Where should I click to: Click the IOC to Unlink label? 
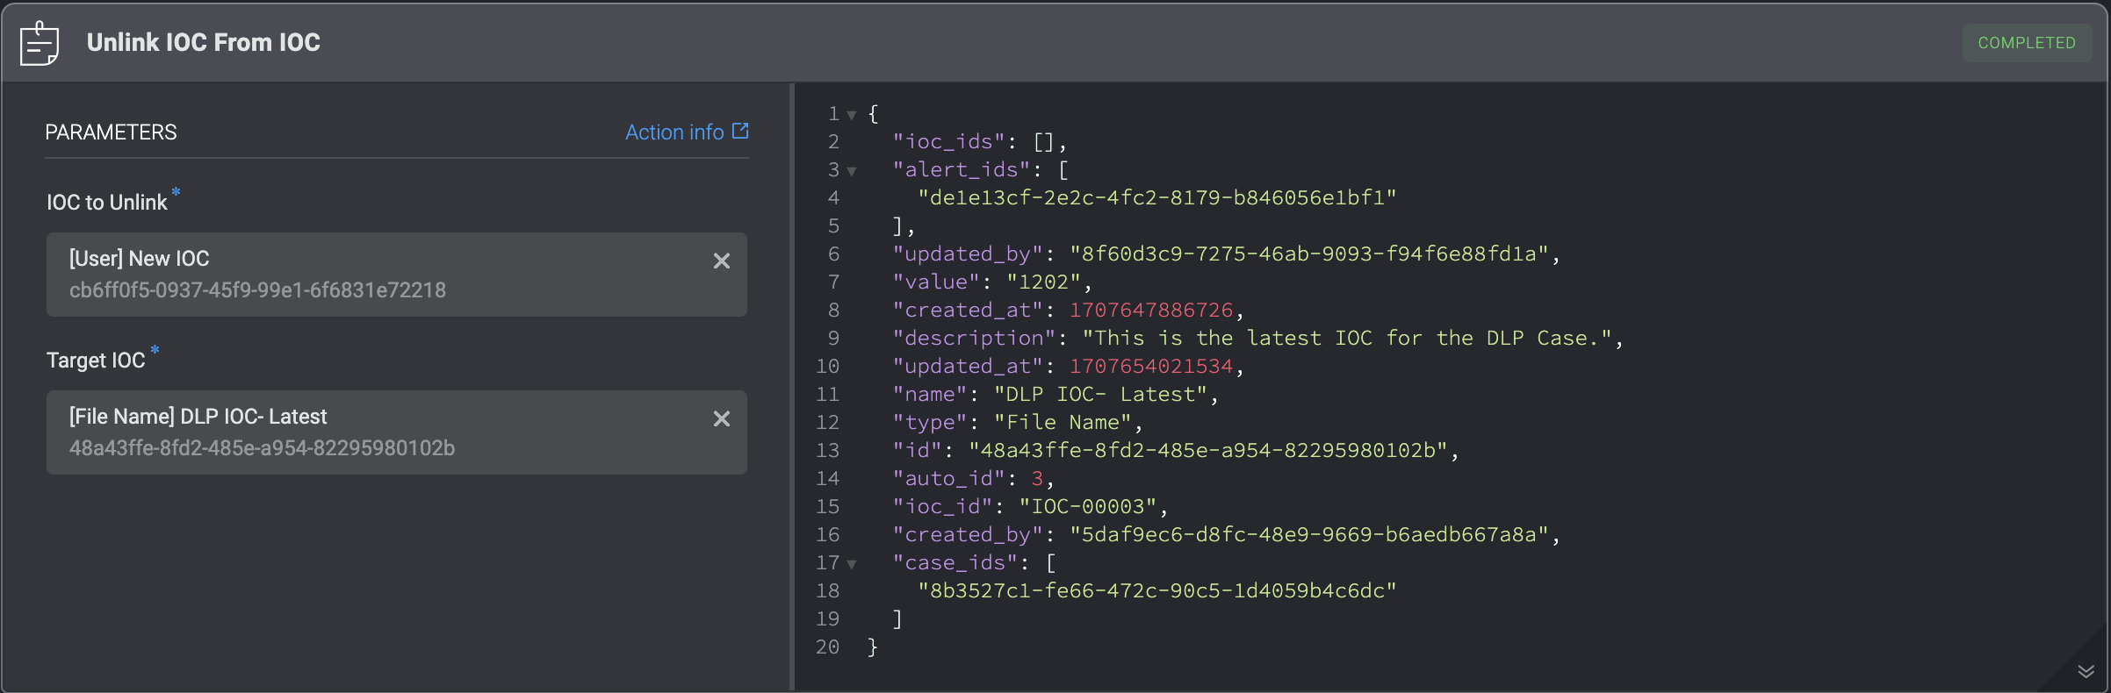pos(106,203)
